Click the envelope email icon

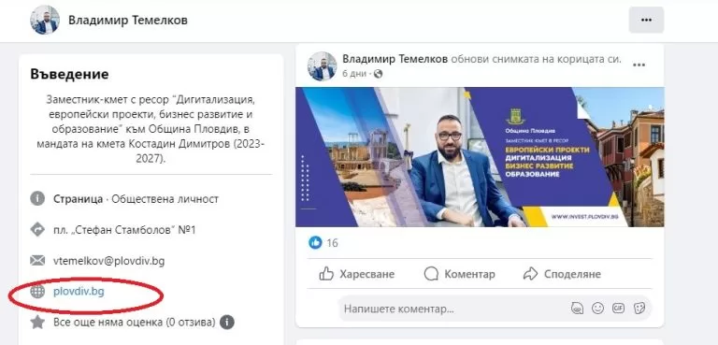pyautogui.click(x=37, y=261)
